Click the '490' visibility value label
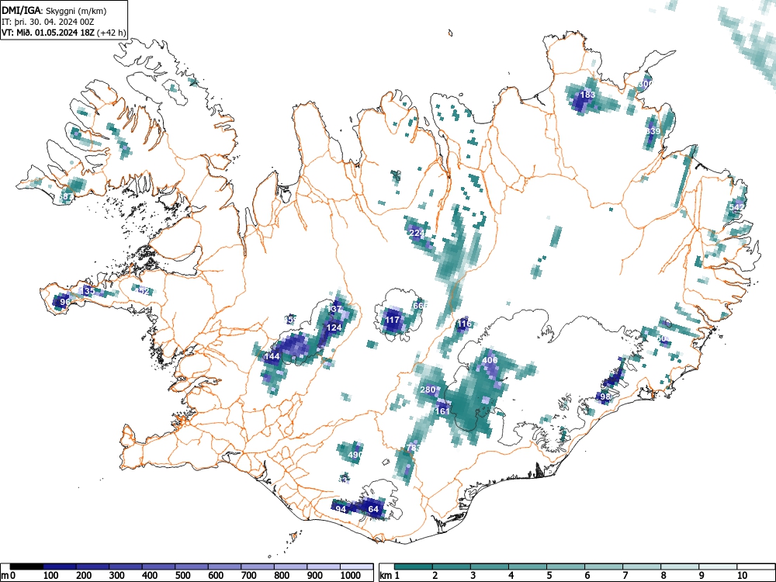Viewport: 776px width, 582px height. [x=355, y=455]
